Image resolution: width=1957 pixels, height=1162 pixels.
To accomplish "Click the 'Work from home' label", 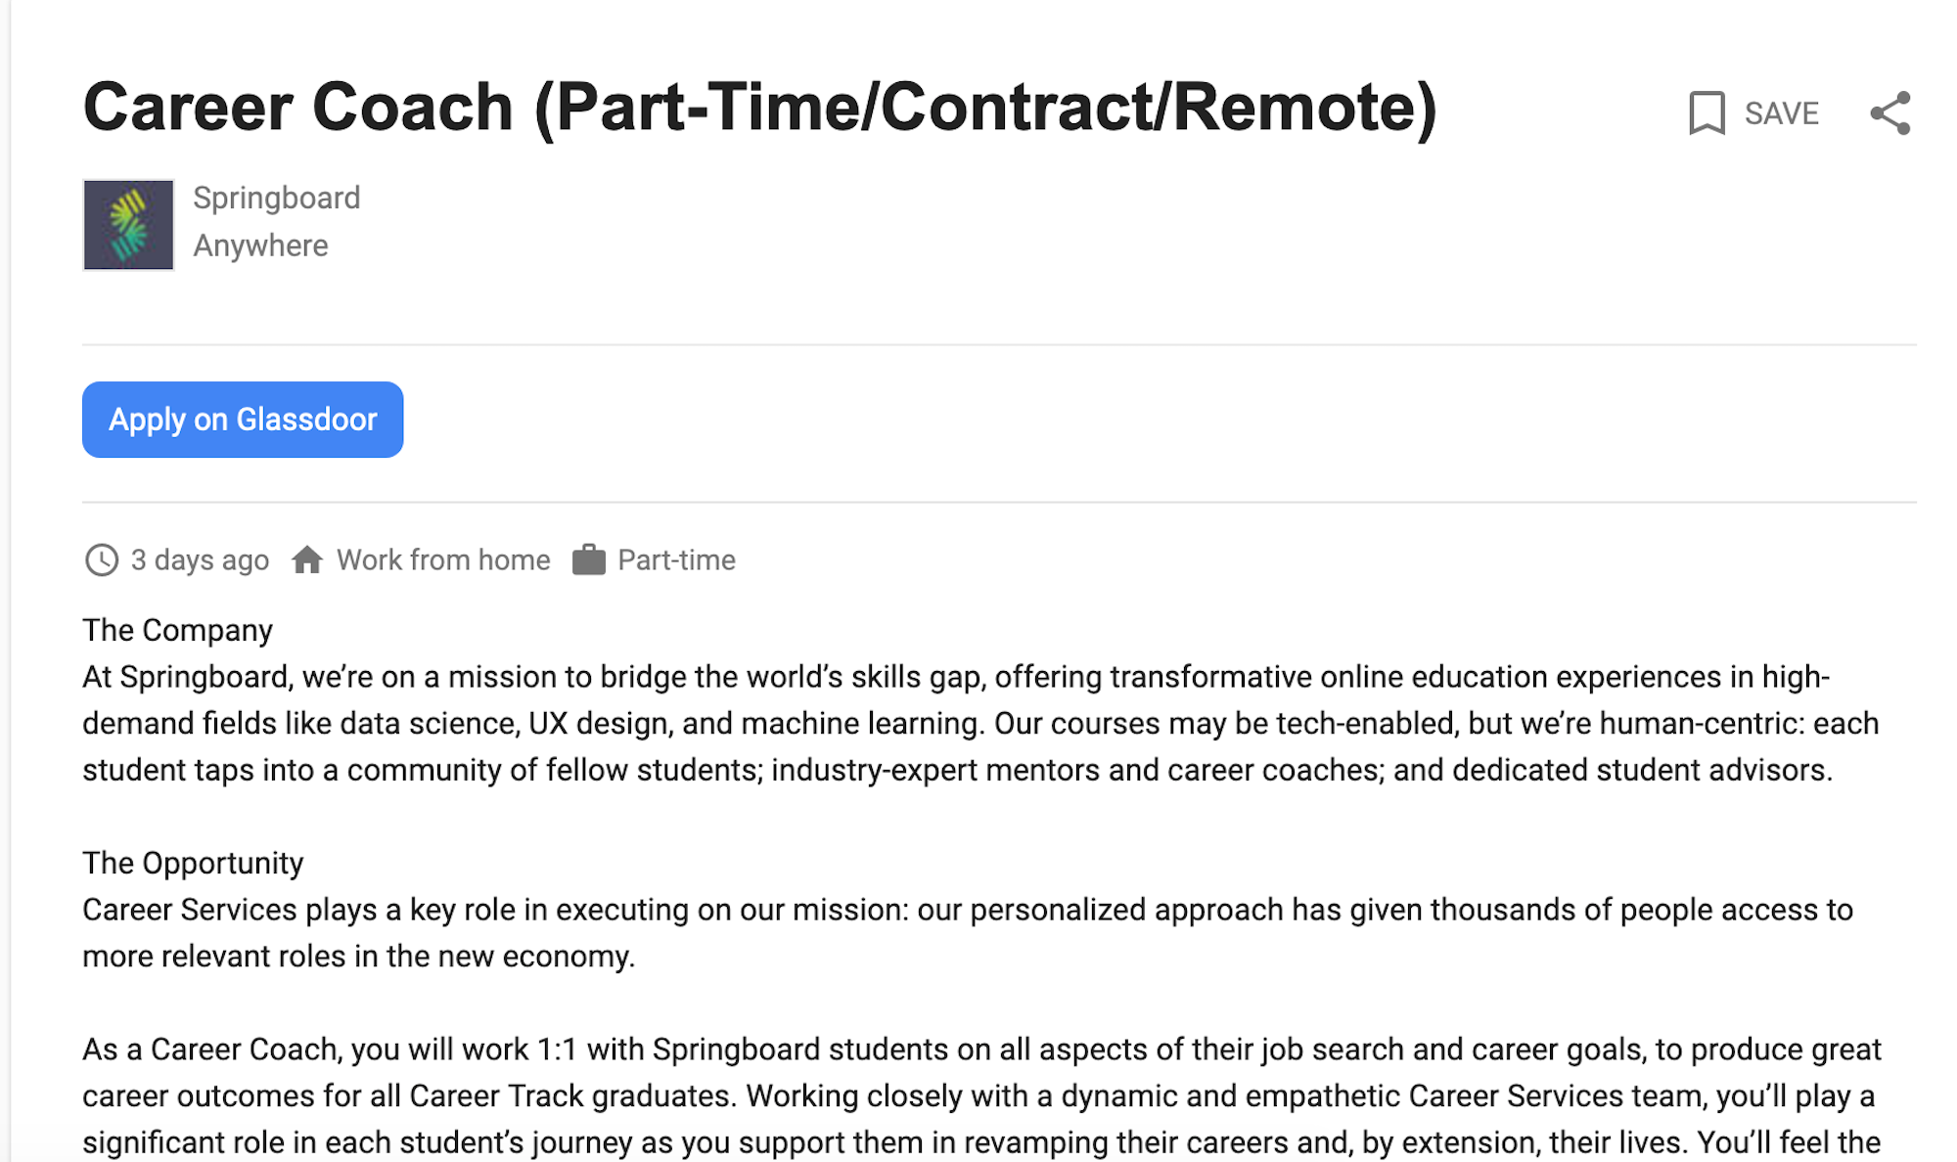I will [443, 560].
